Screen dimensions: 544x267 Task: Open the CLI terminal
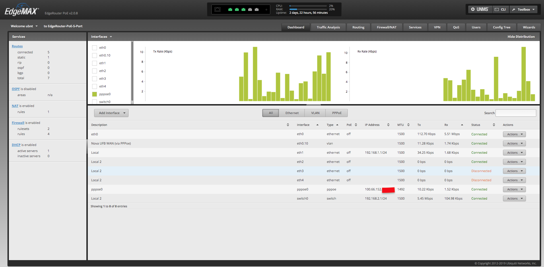501,9
